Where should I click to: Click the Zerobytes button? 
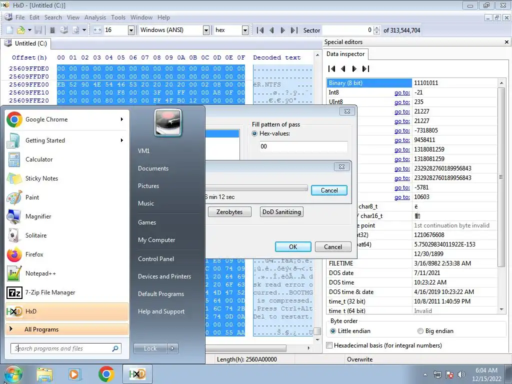(x=229, y=212)
